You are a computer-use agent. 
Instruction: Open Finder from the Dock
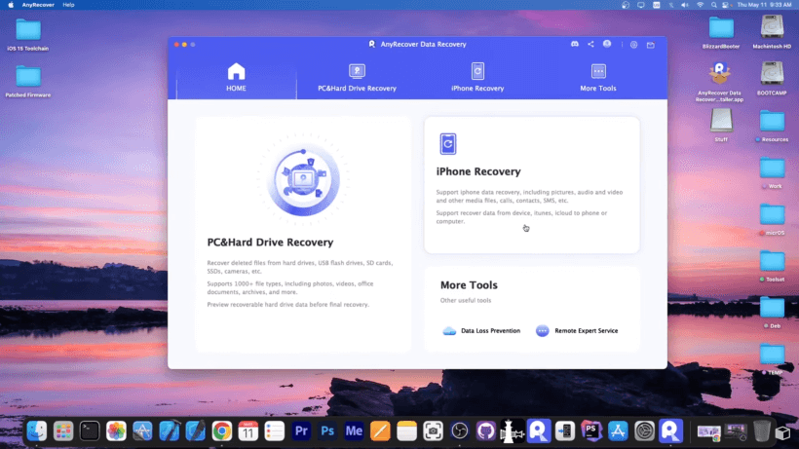(37, 431)
